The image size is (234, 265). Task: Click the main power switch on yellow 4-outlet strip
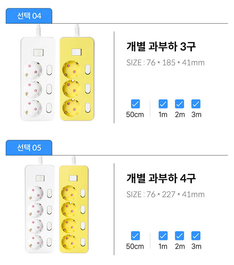(x=73, y=178)
